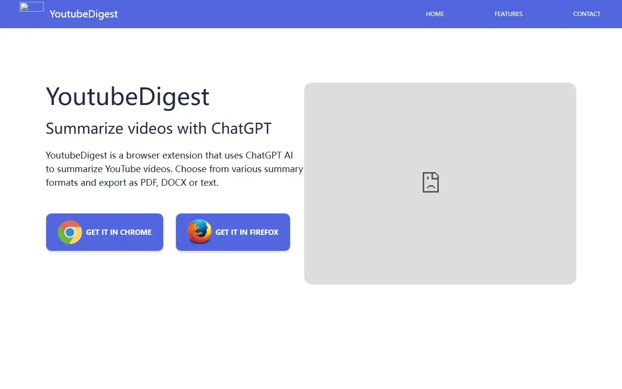The image size is (622, 389).
Task: Open the CONTACT navigation item
Action: (587, 14)
